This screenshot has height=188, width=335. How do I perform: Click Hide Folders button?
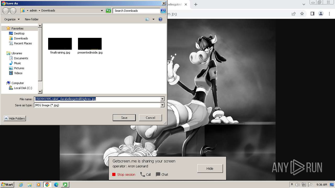click(x=15, y=119)
